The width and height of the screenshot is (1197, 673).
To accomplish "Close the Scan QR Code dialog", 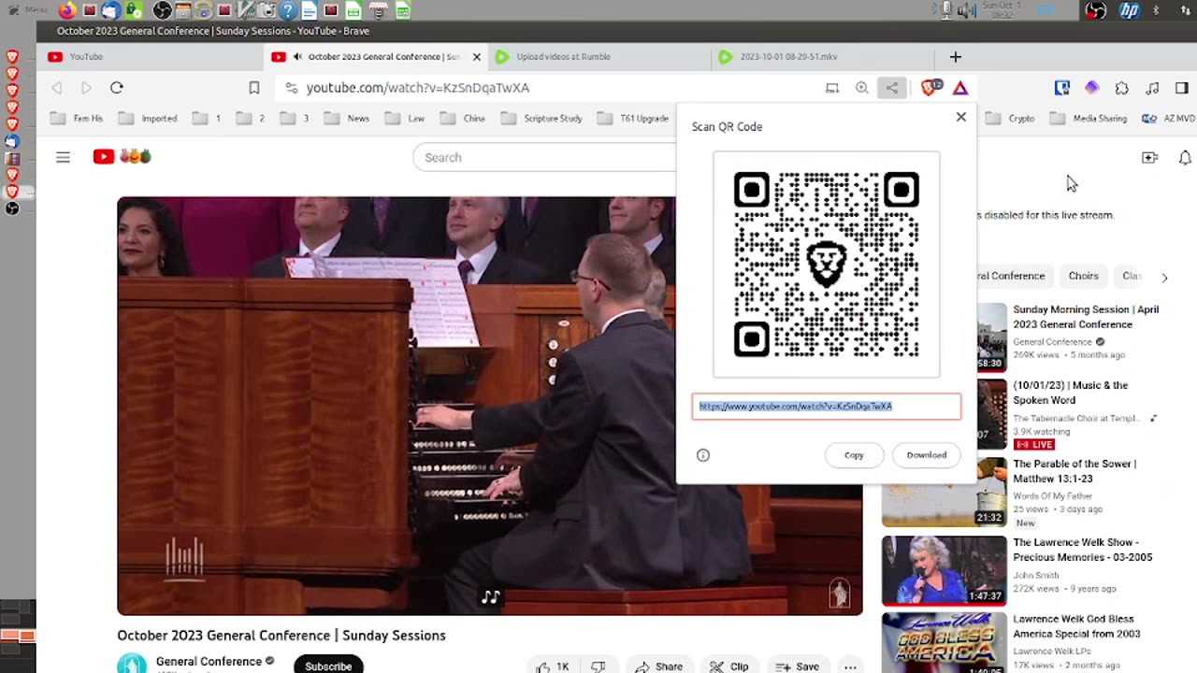I will tap(960, 117).
